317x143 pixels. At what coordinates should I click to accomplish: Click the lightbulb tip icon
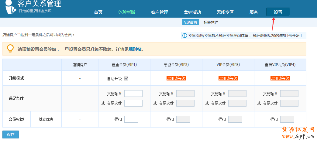coord(10,49)
